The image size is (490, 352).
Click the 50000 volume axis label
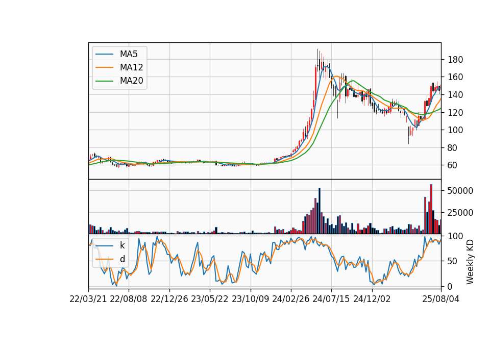[x=460, y=191]
